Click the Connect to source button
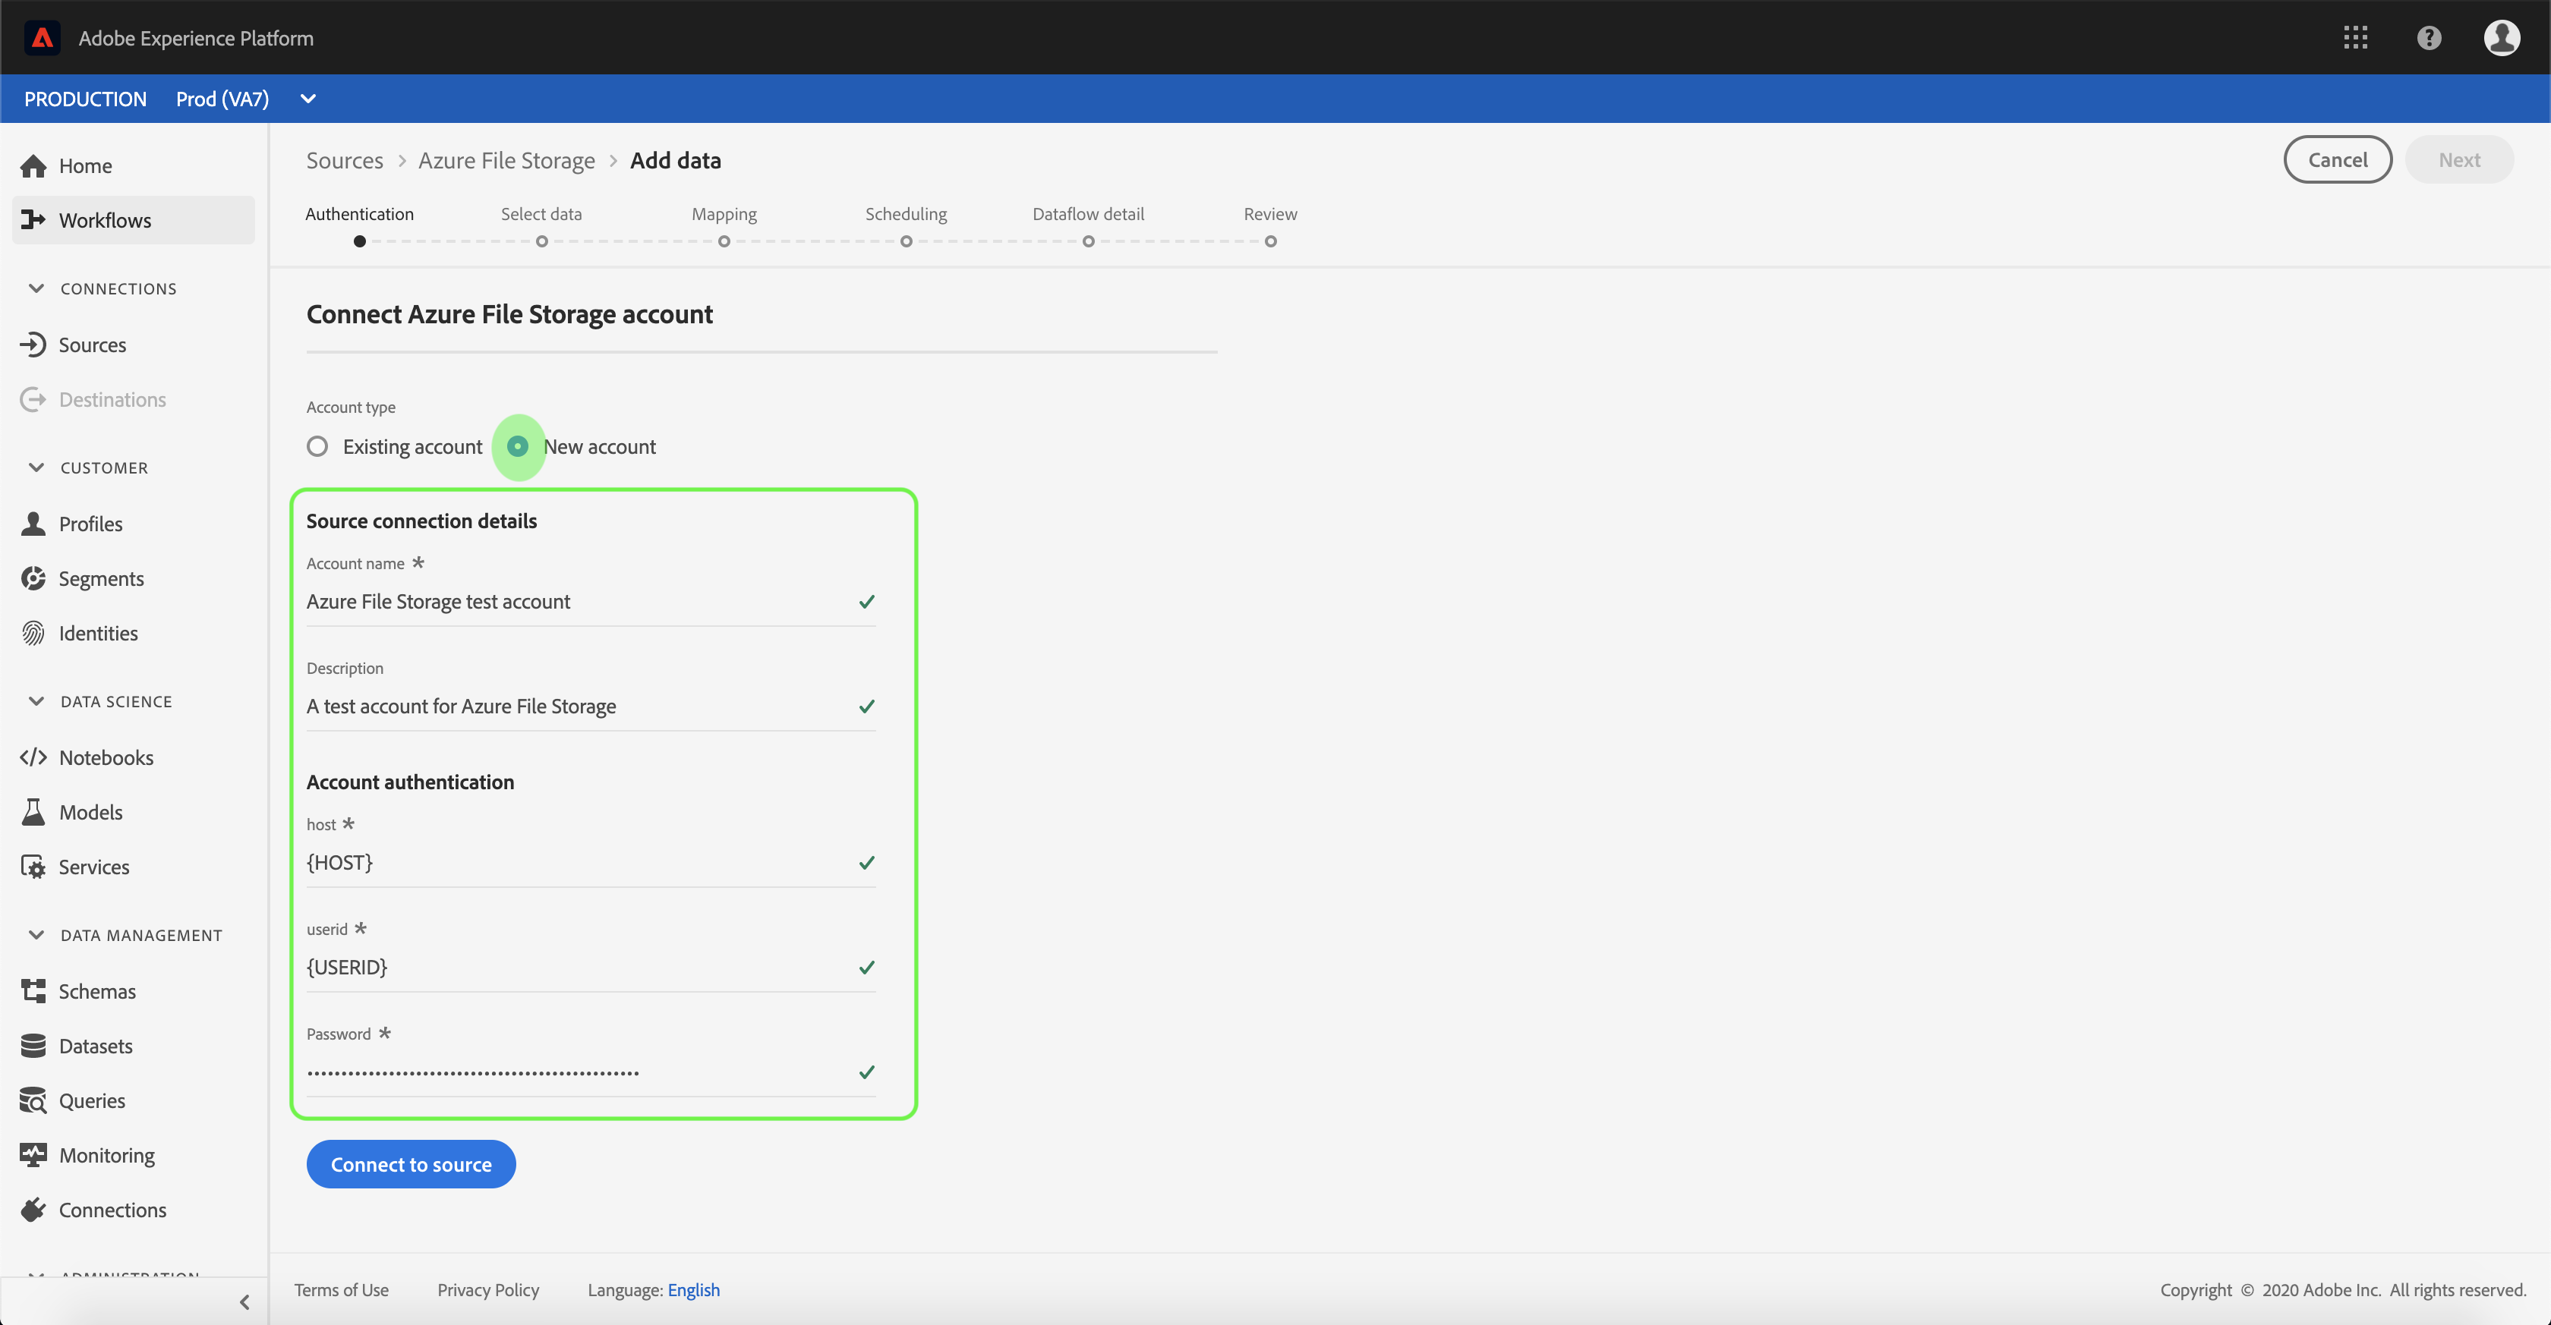 pos(411,1163)
